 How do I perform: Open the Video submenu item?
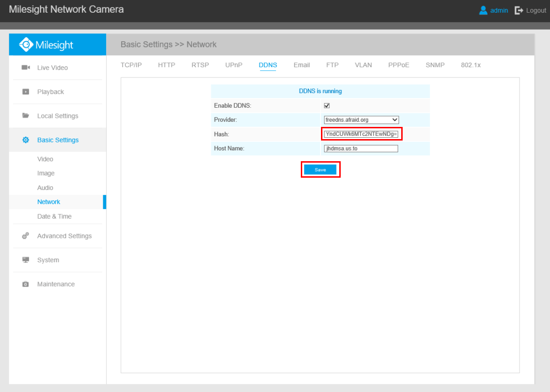(x=45, y=159)
